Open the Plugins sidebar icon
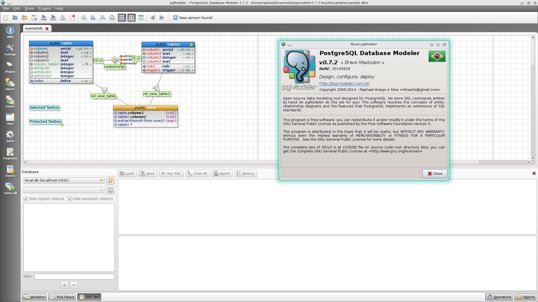The height and width of the screenshot is (302, 538). (x=10, y=67)
